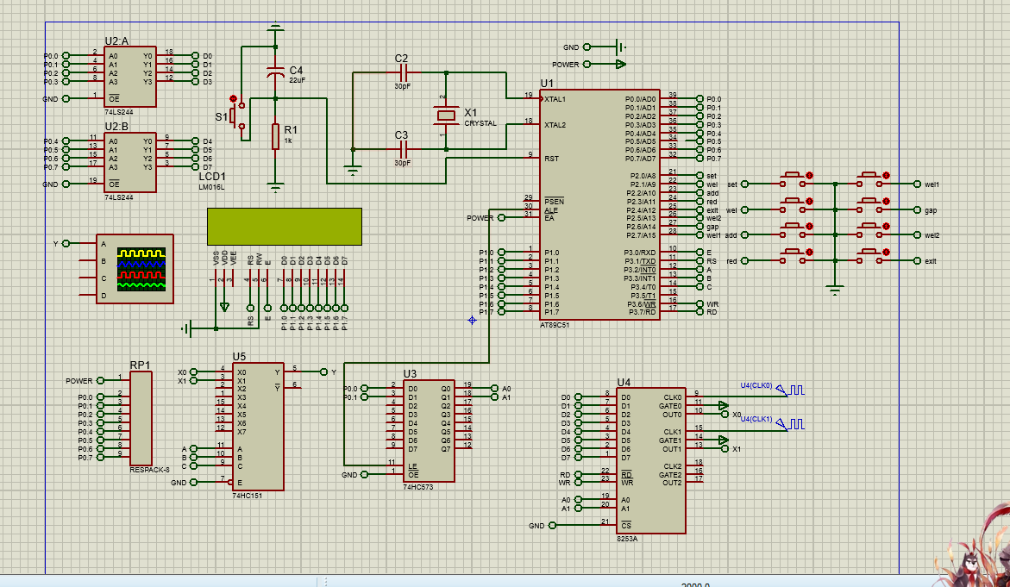Click the 22uF capacitor value label
The image size is (1010, 587).
coord(297,80)
